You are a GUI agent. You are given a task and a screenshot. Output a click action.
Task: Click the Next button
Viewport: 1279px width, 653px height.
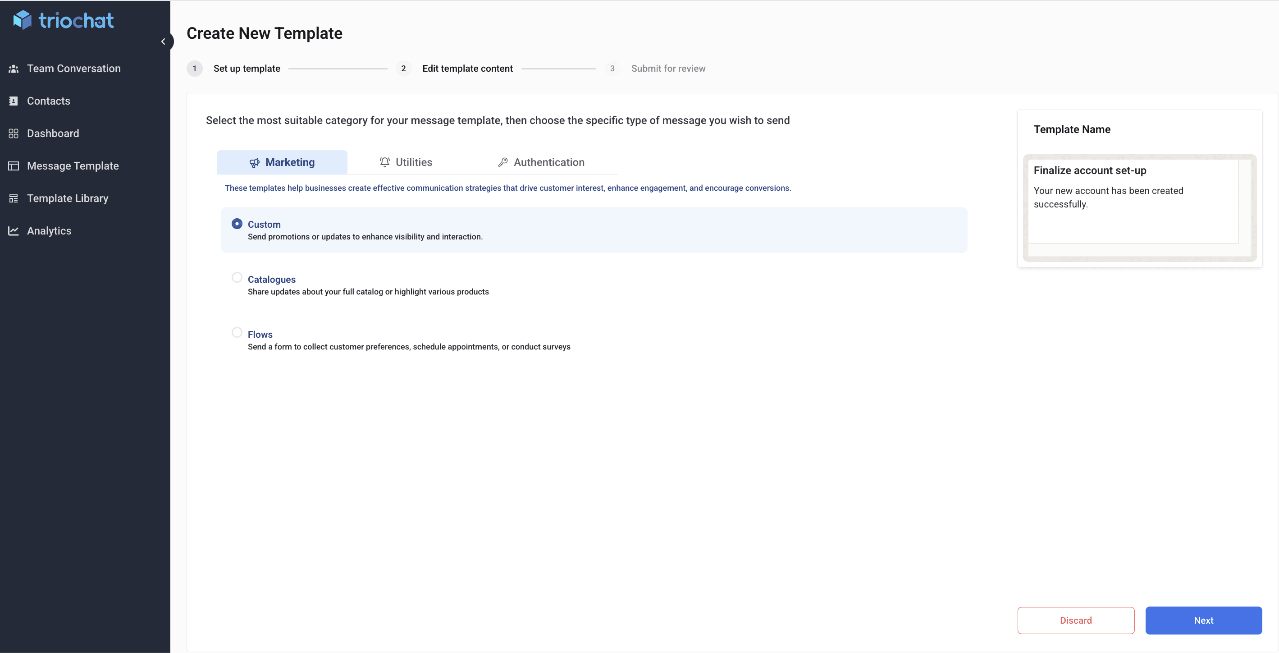[1204, 620]
